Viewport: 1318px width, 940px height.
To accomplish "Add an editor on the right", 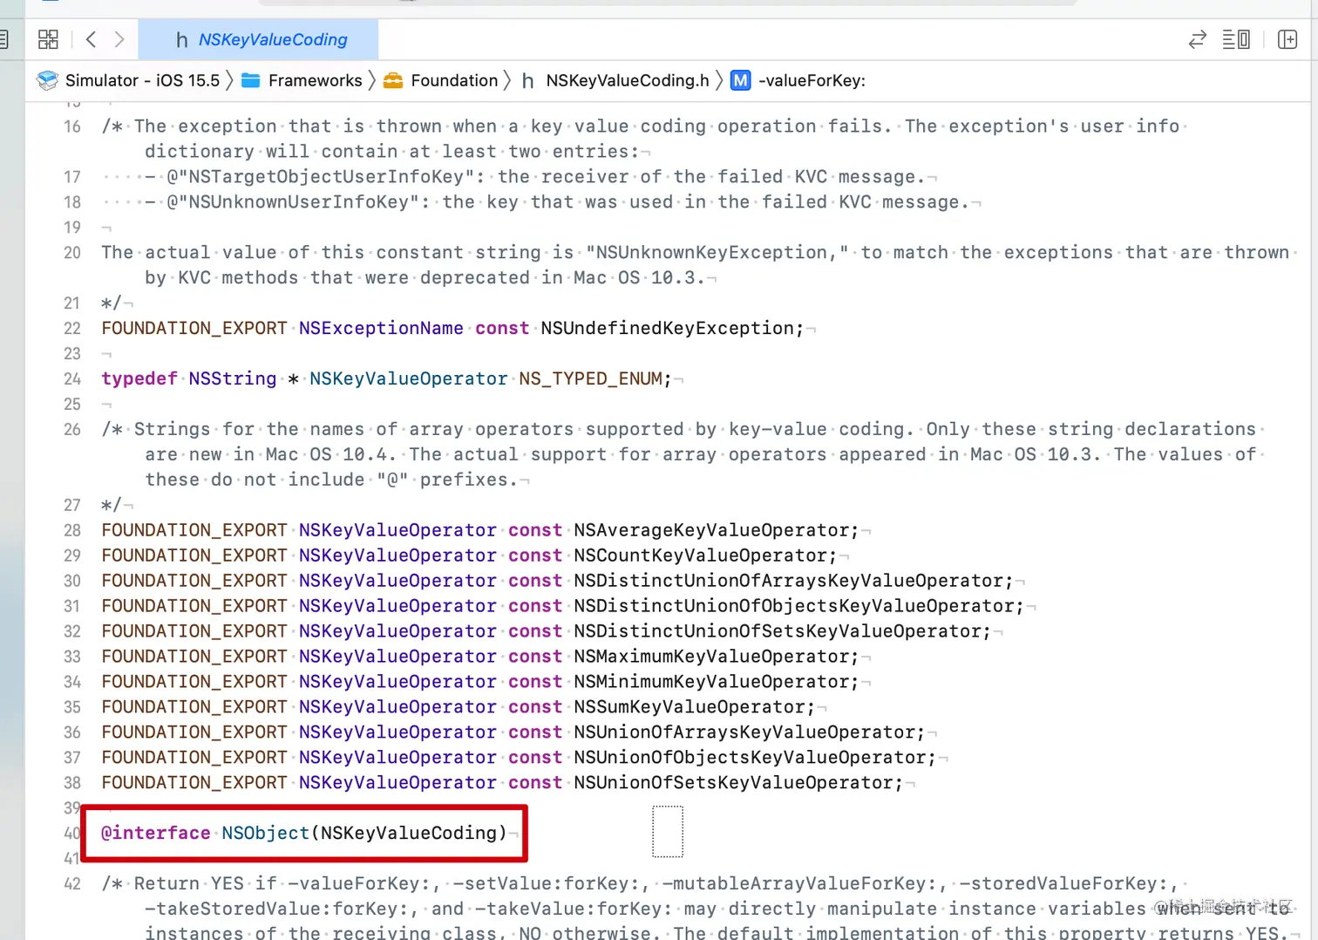I will point(1287,39).
